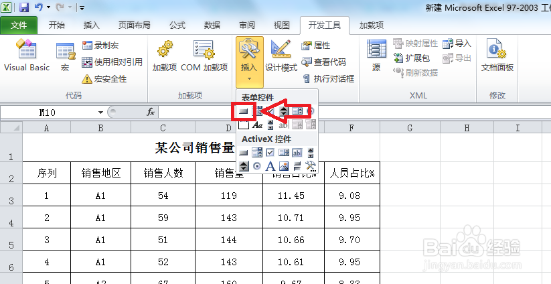Insert ActiveX Check Box
Viewport: 551px width, 284px height.
coord(270,153)
